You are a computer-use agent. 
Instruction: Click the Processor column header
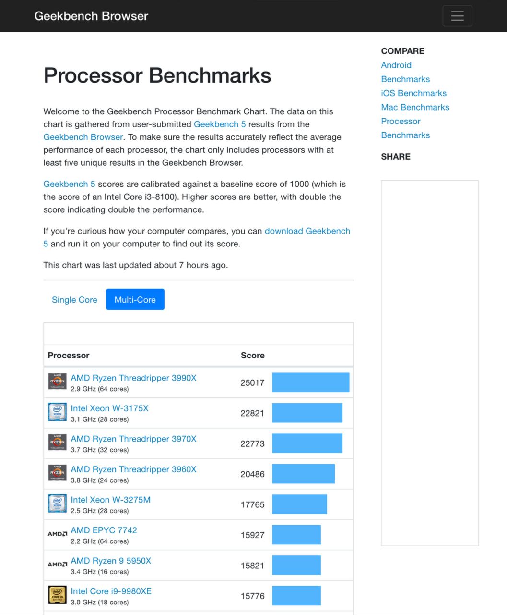[x=69, y=356]
